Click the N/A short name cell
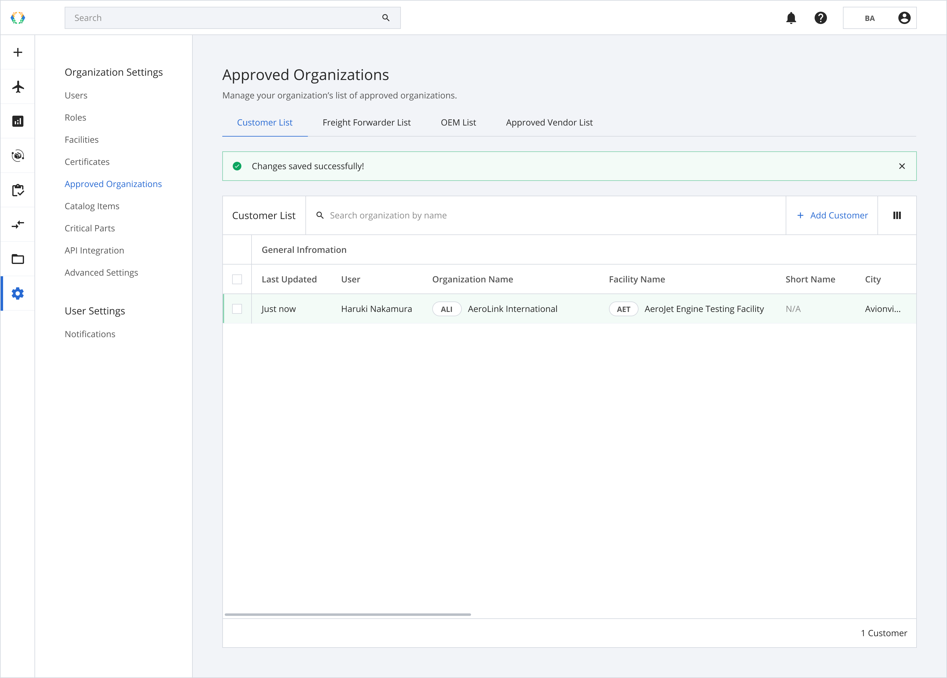This screenshot has height=678, width=947. pos(793,309)
